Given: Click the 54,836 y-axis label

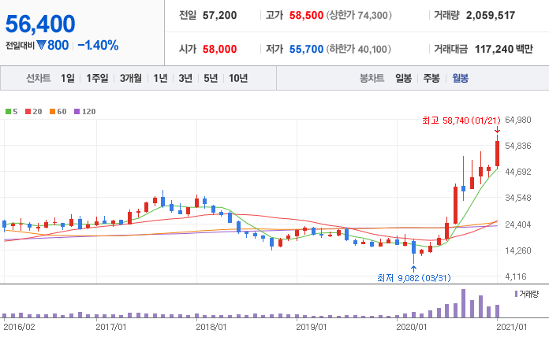Looking at the screenshot, I should coord(517,146).
